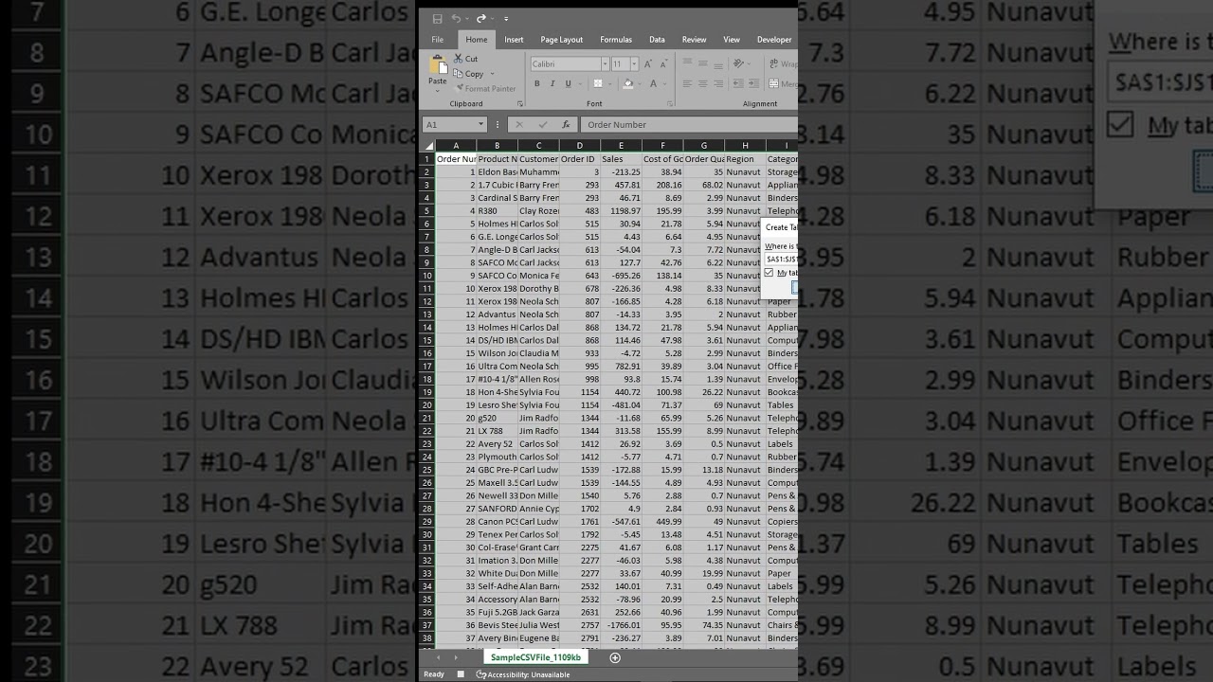Click the Enter checkmark in formula bar
Image resolution: width=1213 pixels, height=682 pixels.
coord(542,124)
